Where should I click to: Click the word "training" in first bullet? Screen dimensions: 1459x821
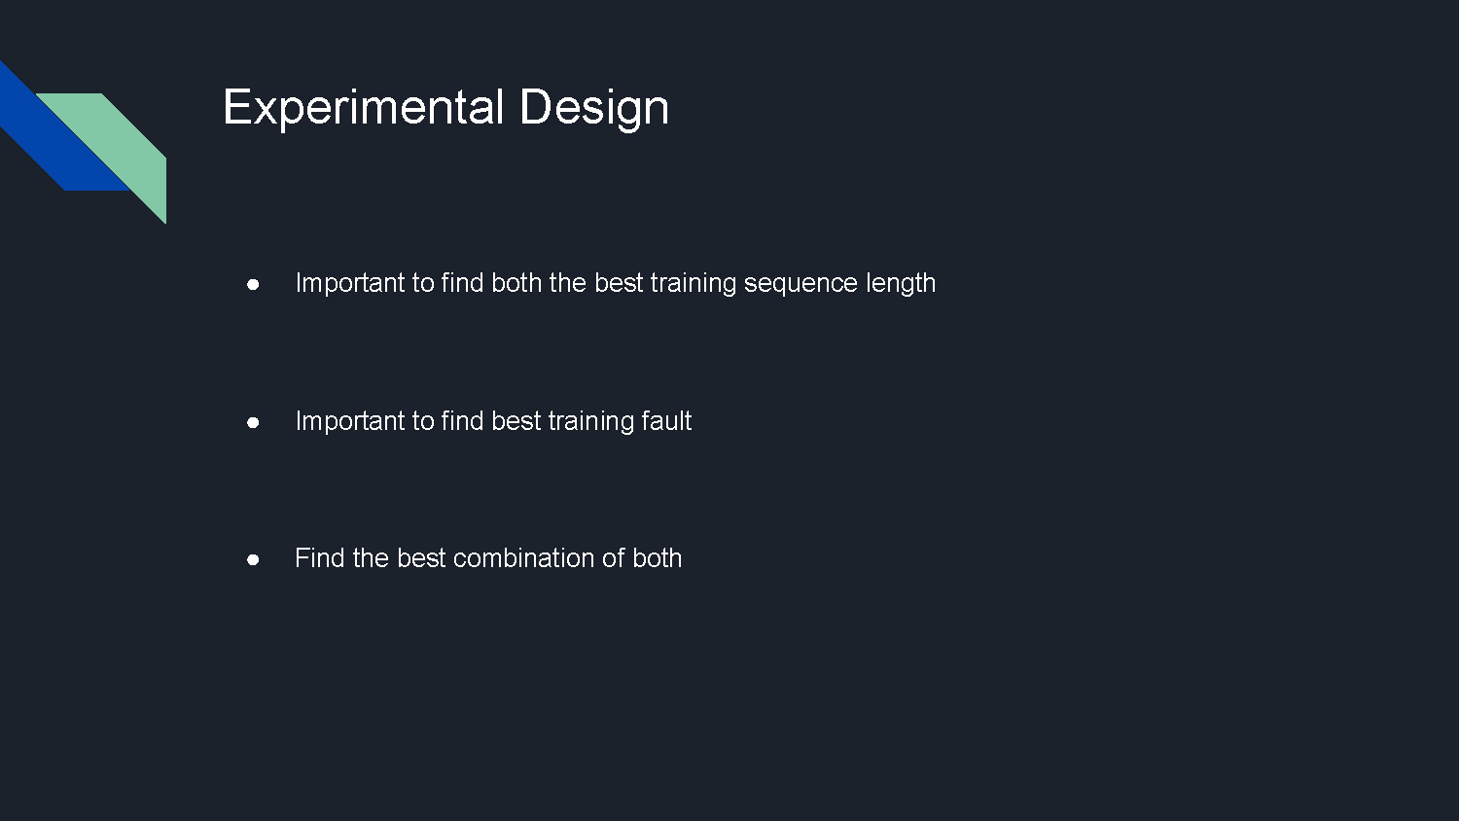pyautogui.click(x=694, y=283)
